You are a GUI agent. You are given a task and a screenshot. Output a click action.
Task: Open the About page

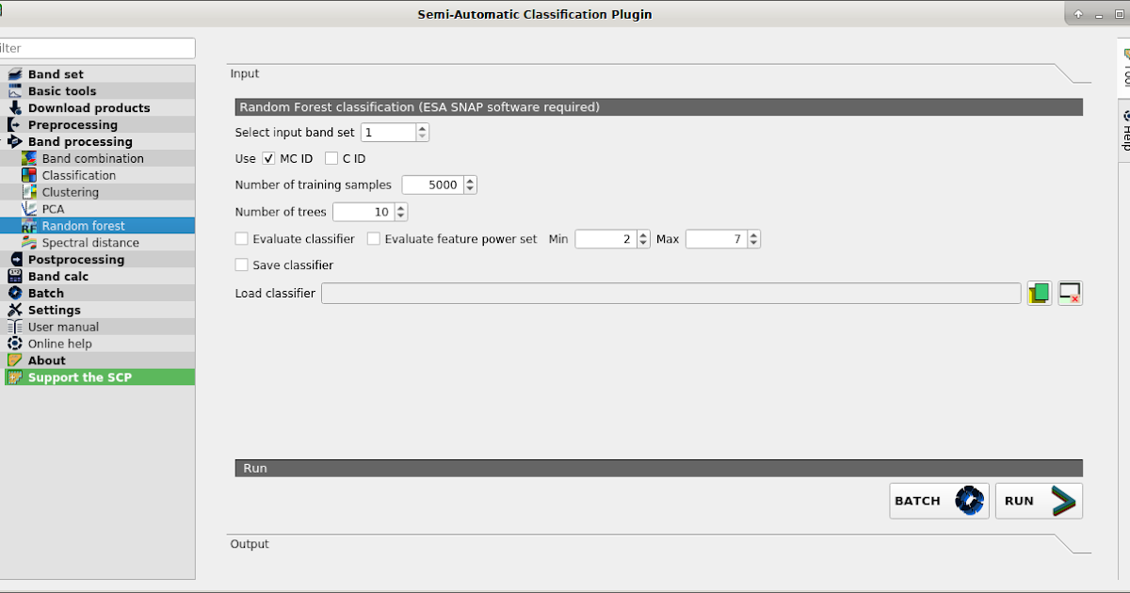click(46, 360)
